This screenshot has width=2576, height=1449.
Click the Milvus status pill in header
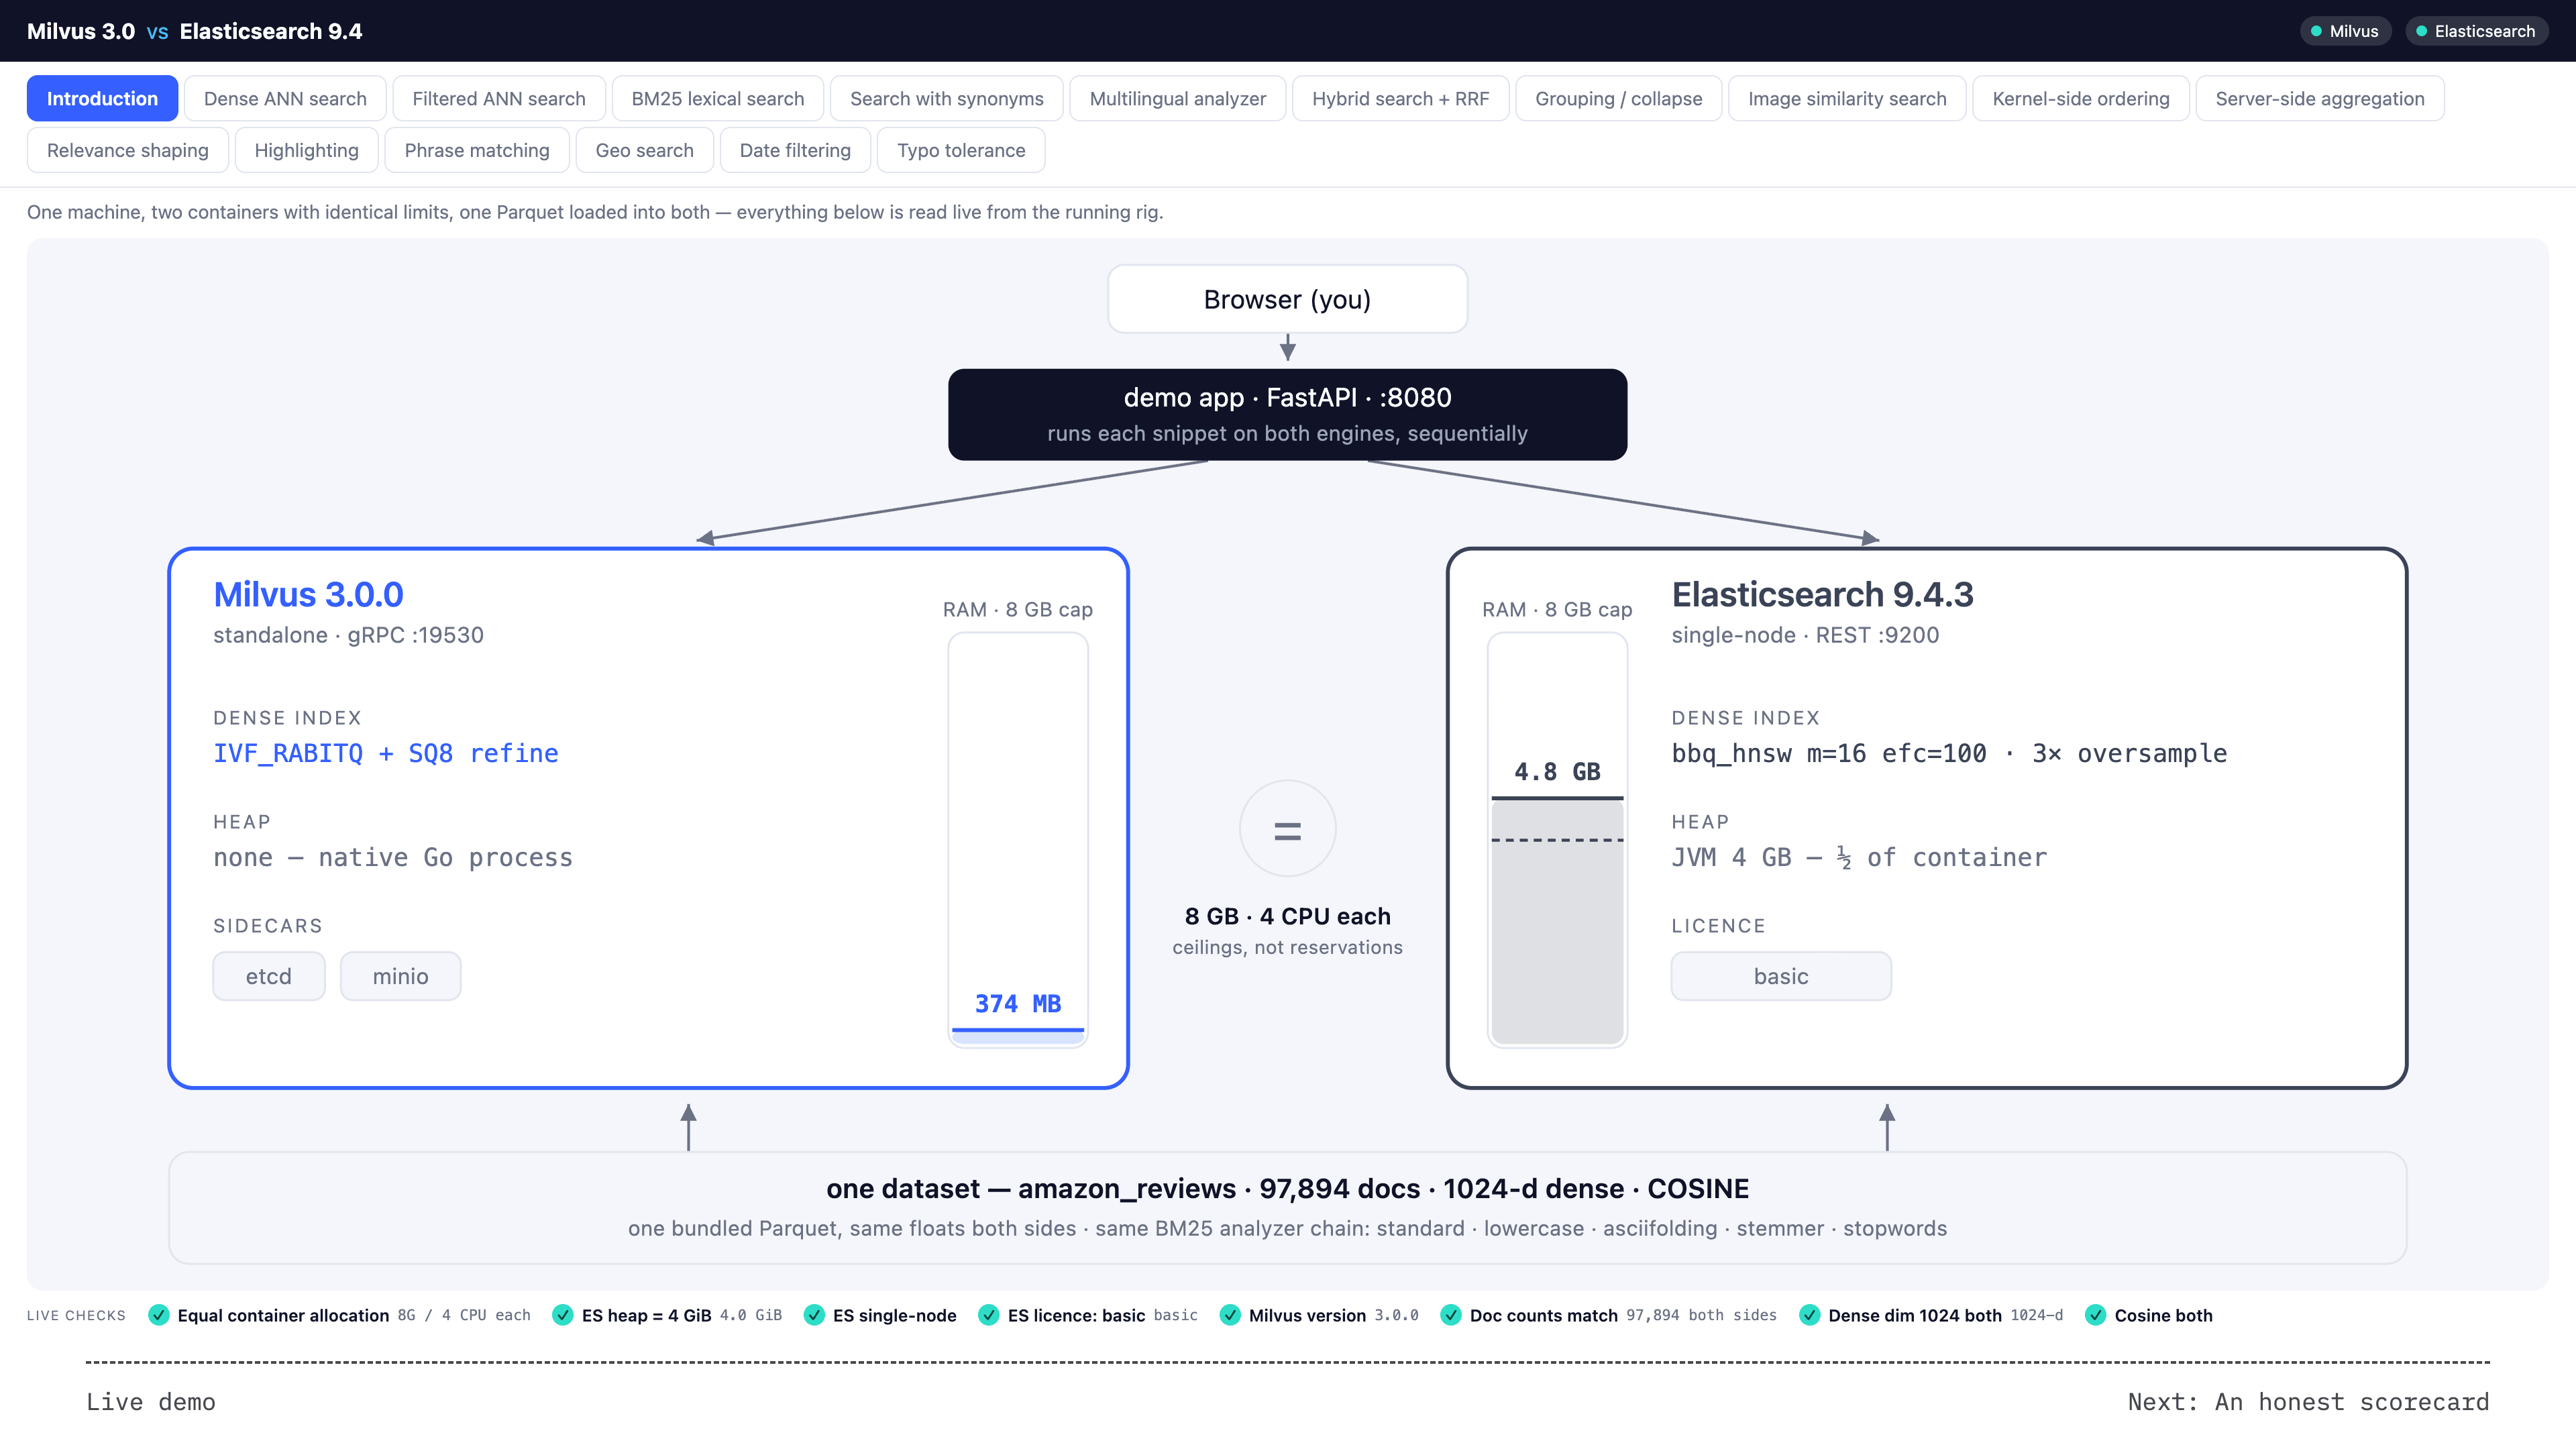pos(2345,31)
